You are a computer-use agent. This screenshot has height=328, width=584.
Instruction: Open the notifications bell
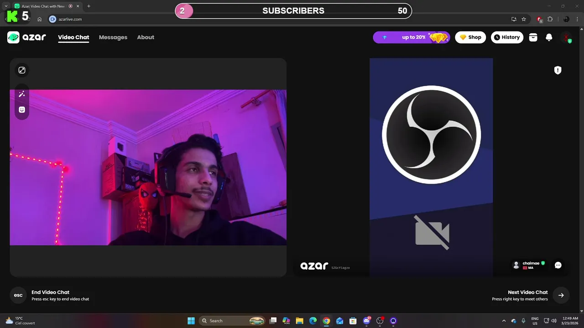coord(549,37)
